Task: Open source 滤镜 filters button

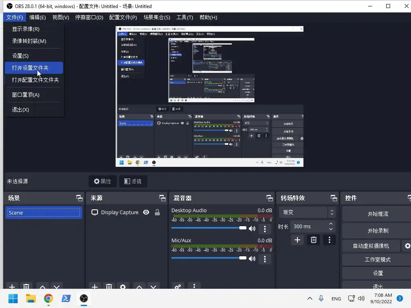Action: tap(133, 181)
